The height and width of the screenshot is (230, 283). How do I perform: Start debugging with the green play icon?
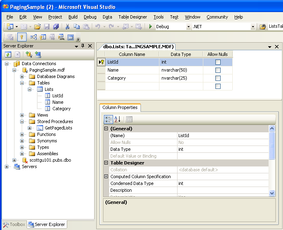tap(150, 27)
